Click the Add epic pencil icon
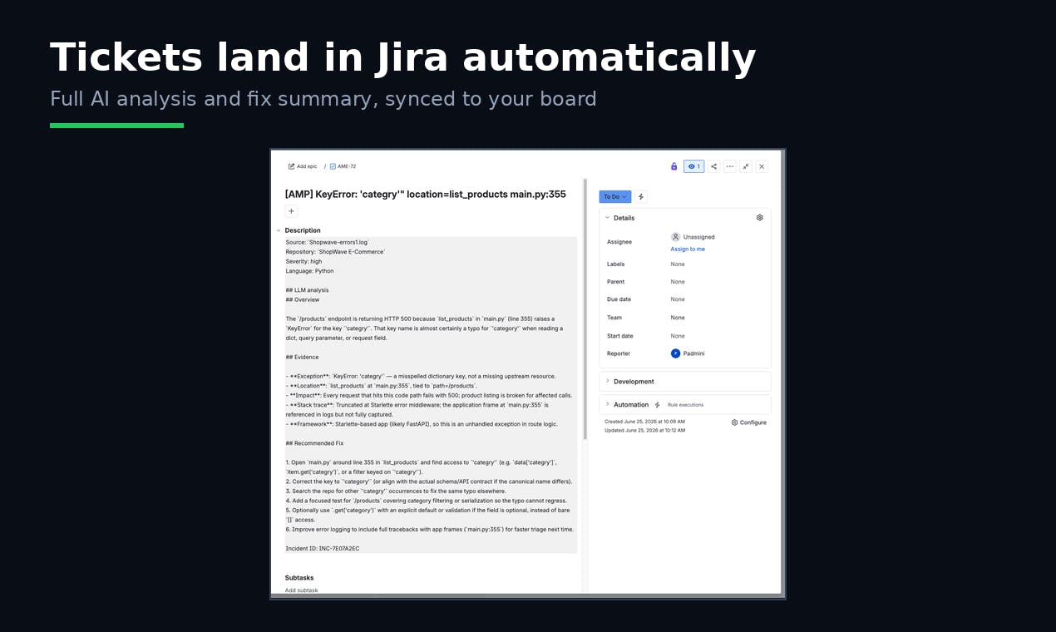 click(292, 166)
